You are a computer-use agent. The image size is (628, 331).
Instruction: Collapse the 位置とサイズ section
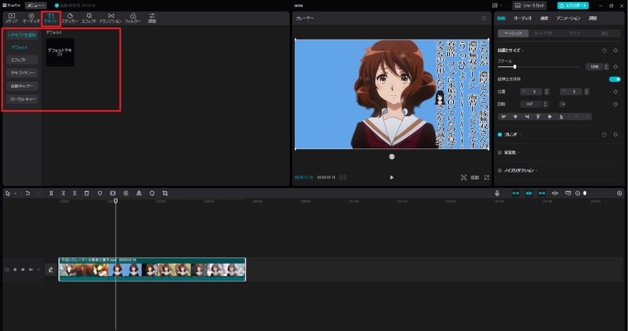[x=522, y=51]
